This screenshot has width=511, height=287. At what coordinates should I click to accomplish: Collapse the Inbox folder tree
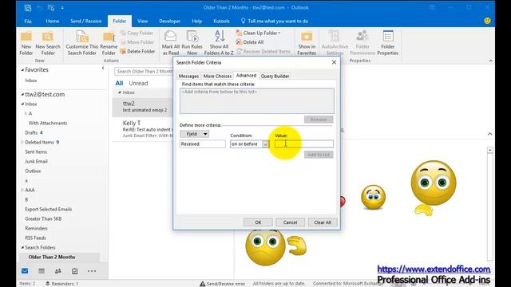pyautogui.click(x=22, y=104)
